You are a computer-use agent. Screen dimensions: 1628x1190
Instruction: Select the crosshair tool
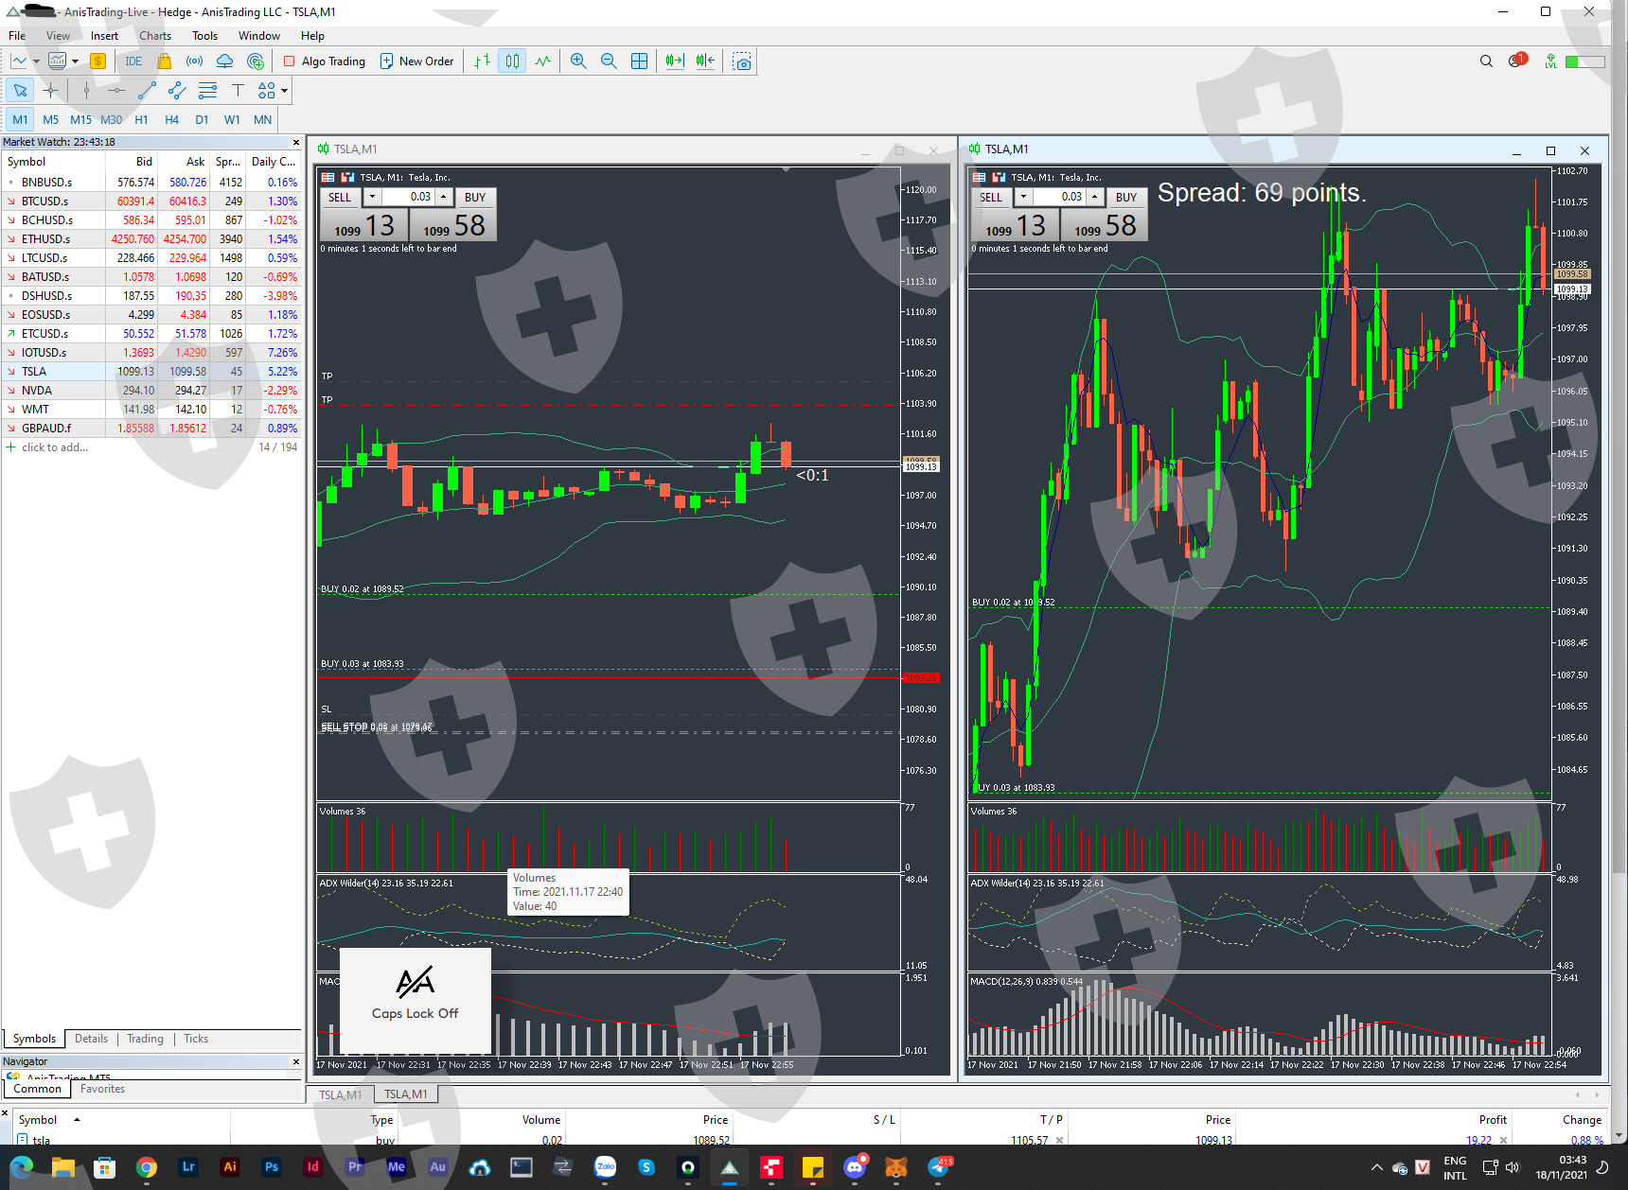50,91
